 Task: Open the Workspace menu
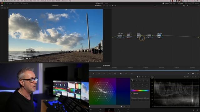(x=65, y=1)
